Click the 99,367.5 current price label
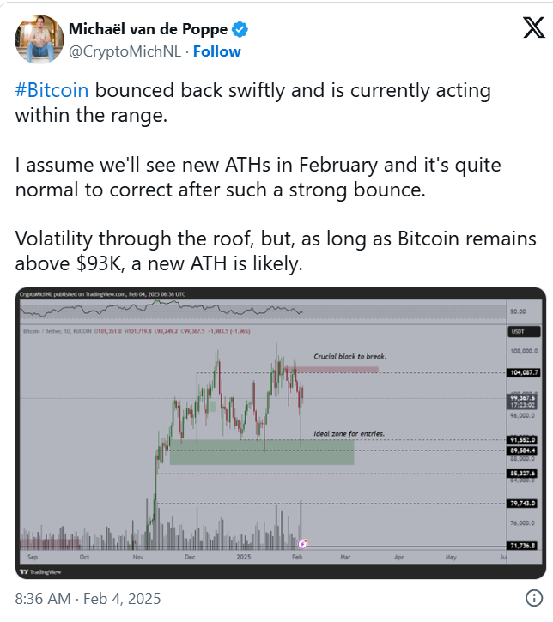The height and width of the screenshot is (622, 553). point(522,397)
